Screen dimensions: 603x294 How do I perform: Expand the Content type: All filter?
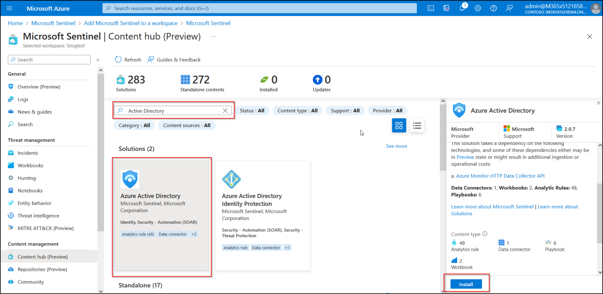[x=297, y=110]
